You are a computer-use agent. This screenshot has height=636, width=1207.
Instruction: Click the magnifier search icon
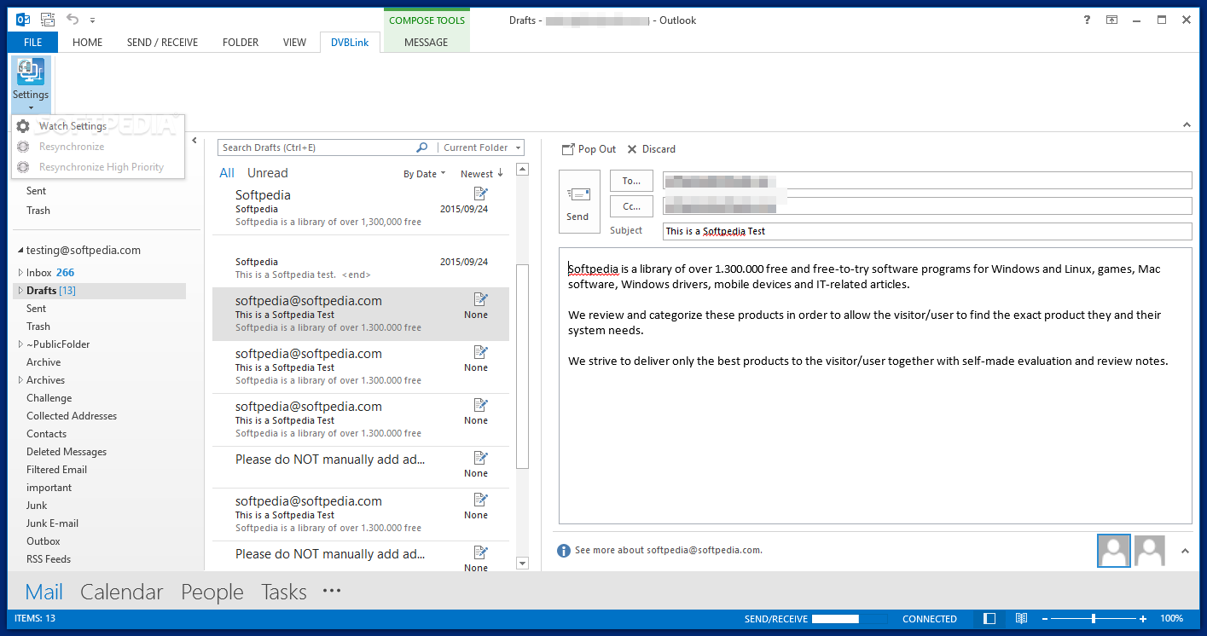pos(421,147)
